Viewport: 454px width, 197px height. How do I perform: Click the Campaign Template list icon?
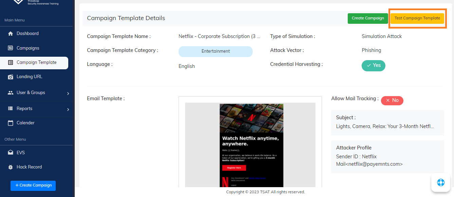(11, 62)
